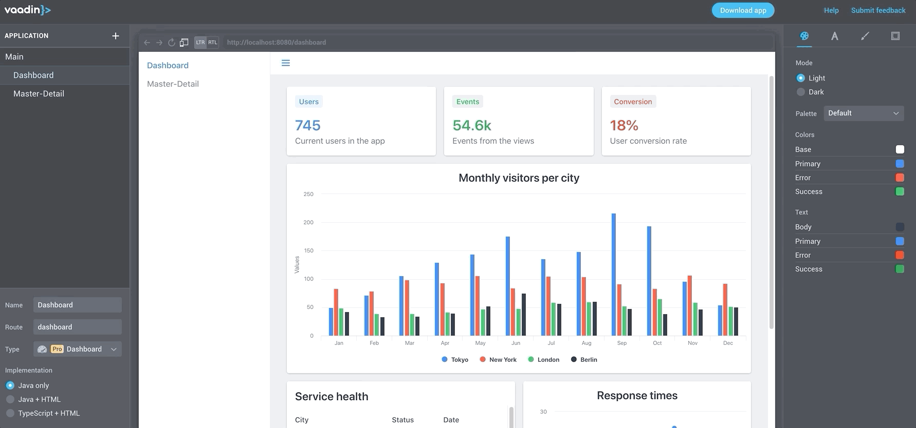Edit the Route input field
Screen dimensions: 916x428
point(78,327)
